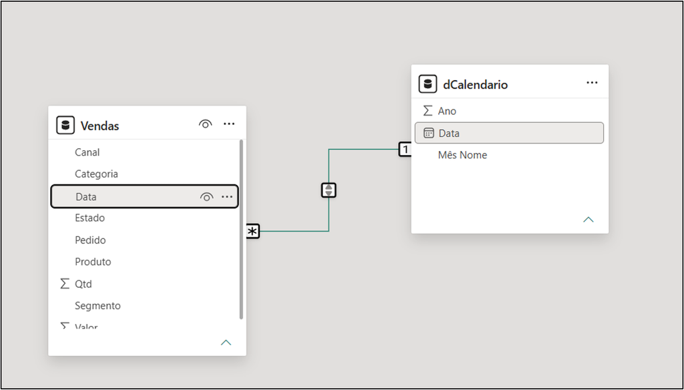Select the Pedido field in Vendas
This screenshot has height=390, width=684.
tap(144, 240)
